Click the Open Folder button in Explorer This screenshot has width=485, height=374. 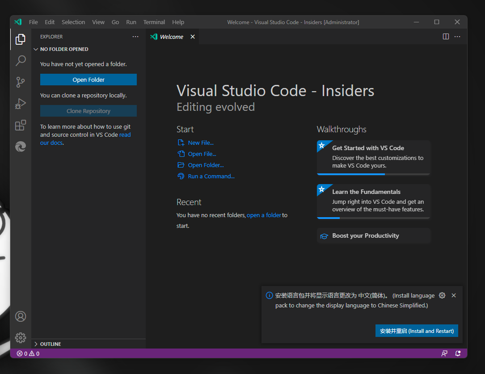pyautogui.click(x=89, y=80)
